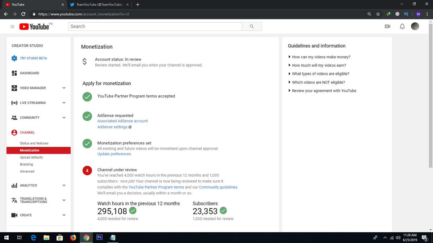Expand the Community section chevron
This screenshot has width=433, height=243.
64,117
